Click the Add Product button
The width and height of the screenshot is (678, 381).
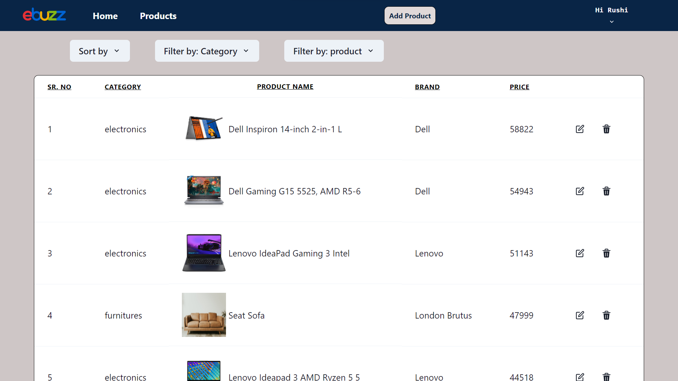pos(410,16)
